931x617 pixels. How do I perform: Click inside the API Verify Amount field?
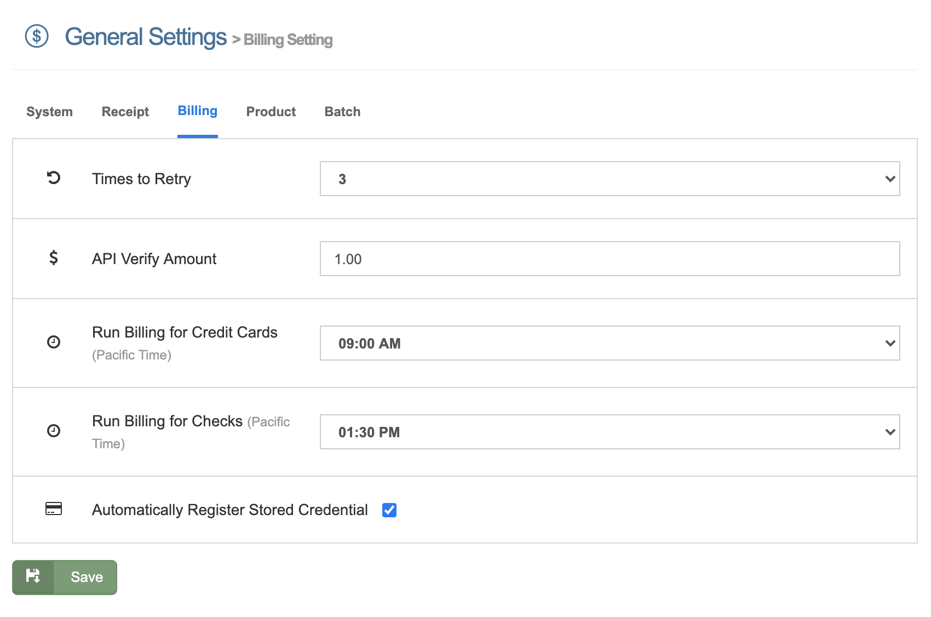tap(610, 259)
